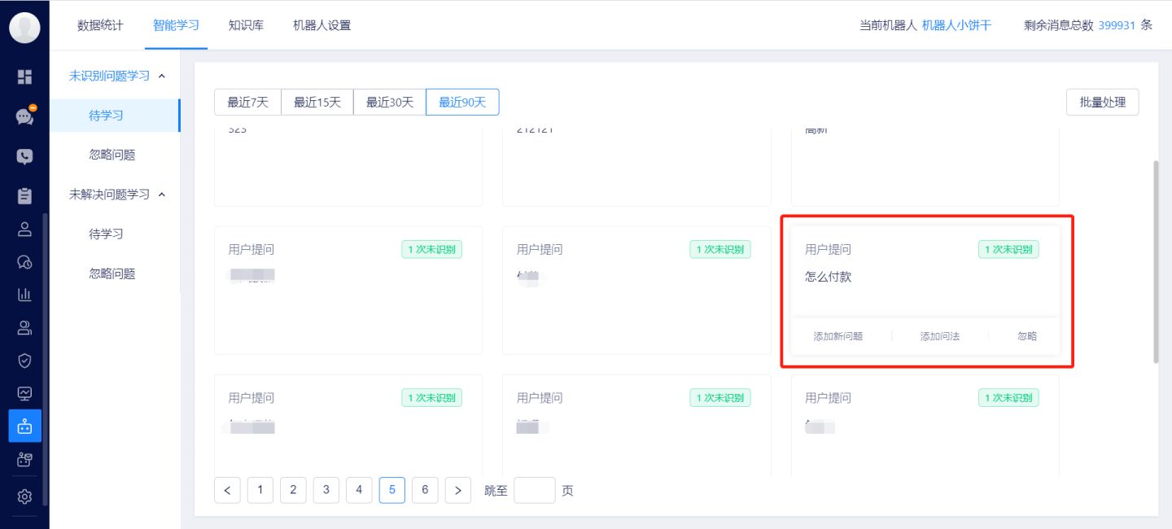Go to page 6

click(425, 490)
